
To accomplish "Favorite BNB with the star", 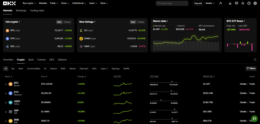I will point(6,121).
